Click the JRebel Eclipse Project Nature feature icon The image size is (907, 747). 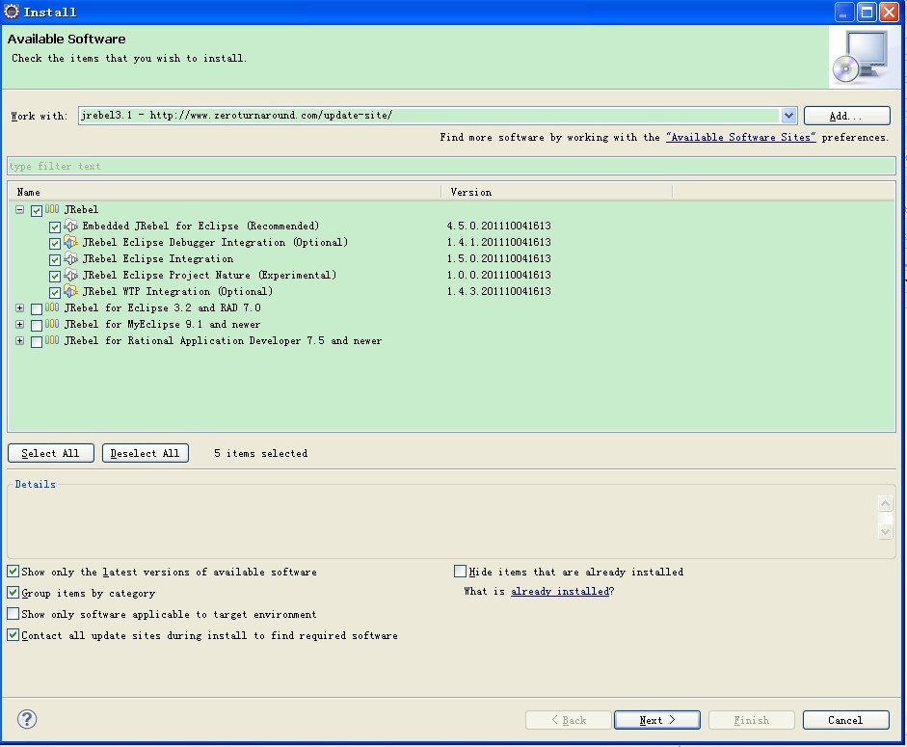[70, 275]
